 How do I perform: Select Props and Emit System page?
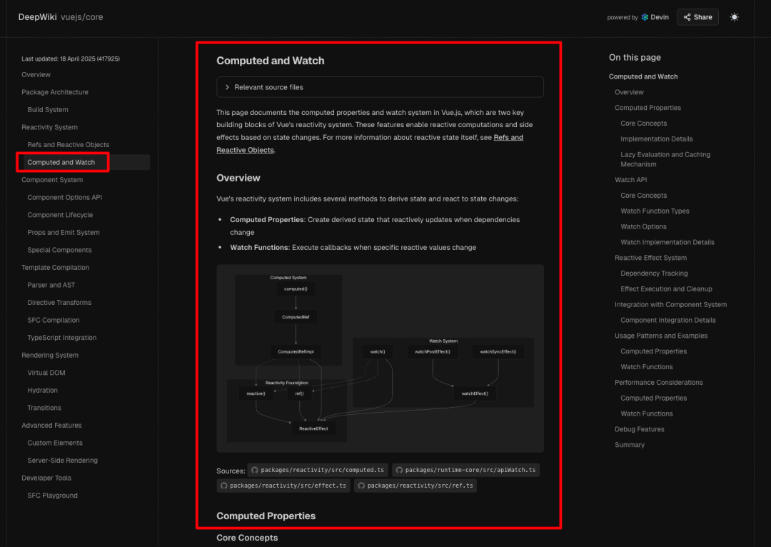[x=64, y=232]
